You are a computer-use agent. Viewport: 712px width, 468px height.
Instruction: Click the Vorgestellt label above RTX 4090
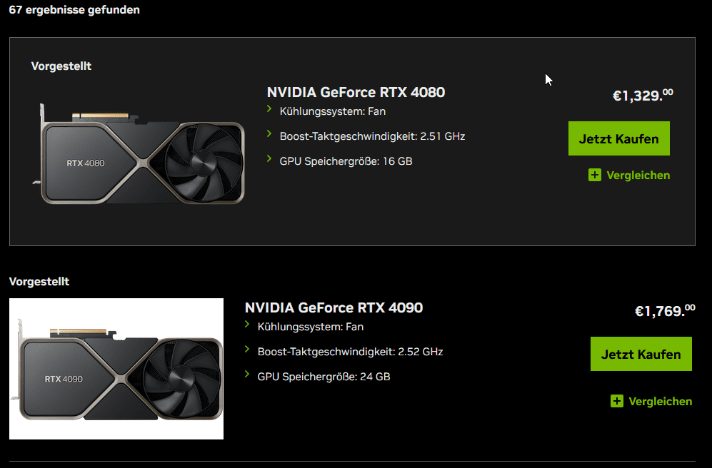[39, 281]
